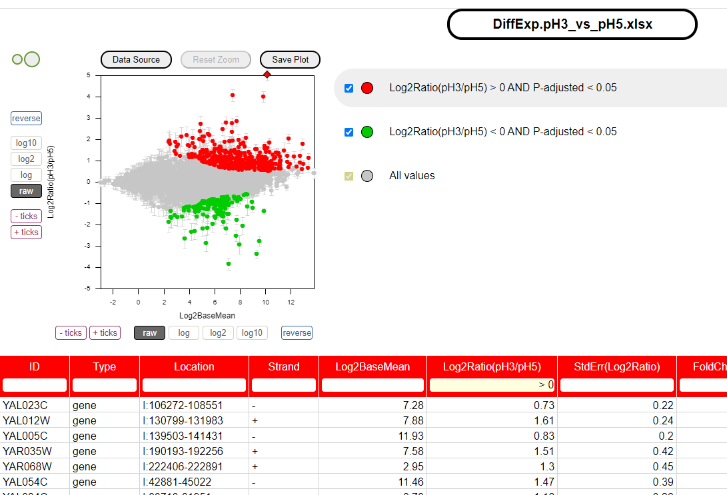Screen dimensions: 727x495
Task: Reverse the Y axis with the left-side reverse button
Action: tap(27, 118)
